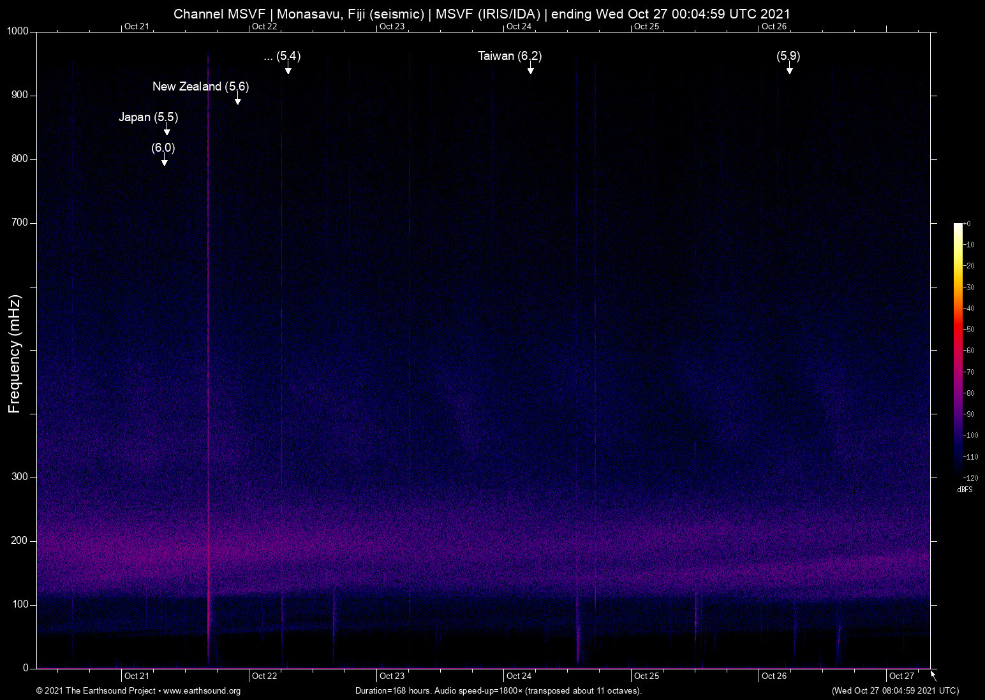This screenshot has width=985, height=700.
Task: Click the bright red vertical spike on Oct 21
Action: (x=208, y=357)
